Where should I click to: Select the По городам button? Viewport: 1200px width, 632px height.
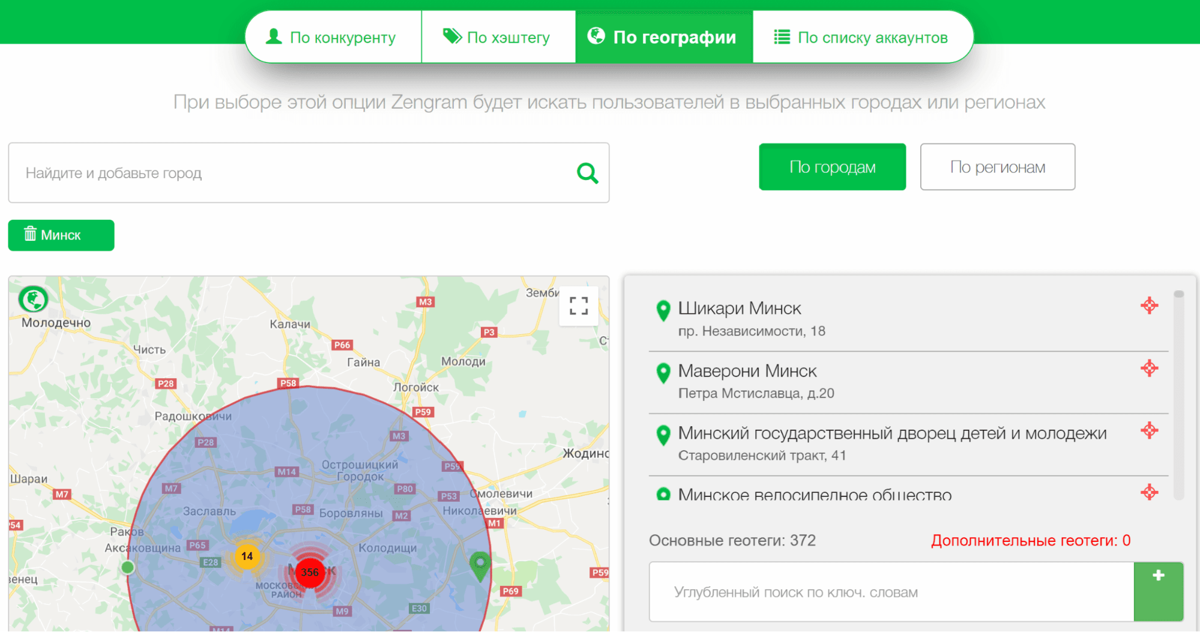(832, 167)
